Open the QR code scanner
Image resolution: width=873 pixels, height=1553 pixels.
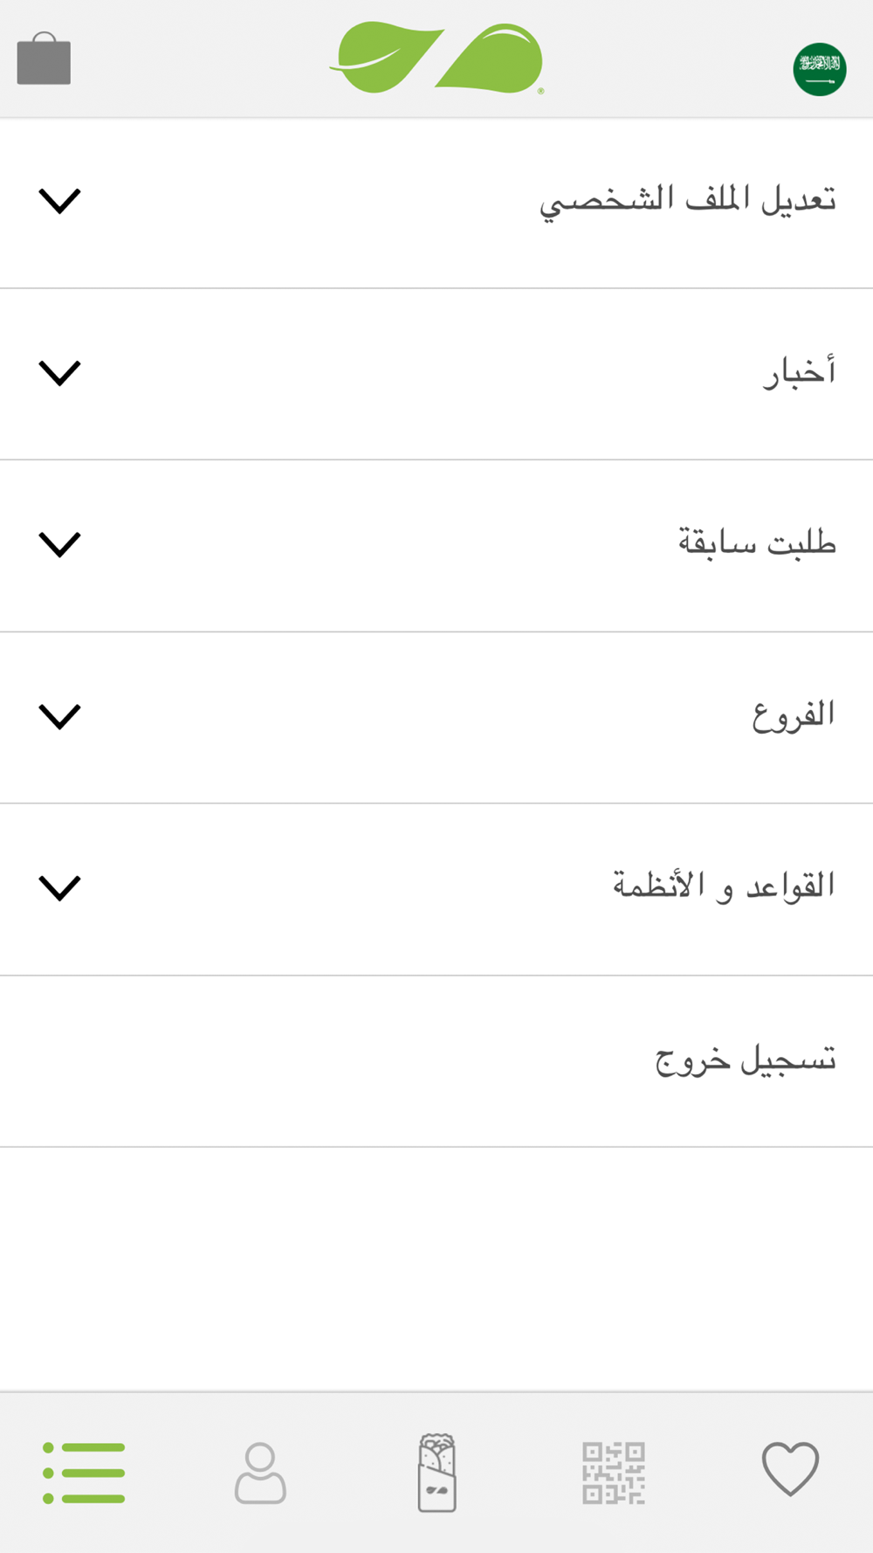[x=613, y=1473]
